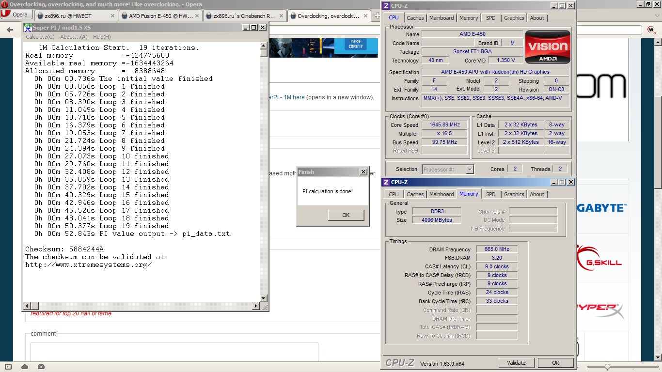Click the Validate button in CPU-Z
This screenshot has width=662, height=372.
tap(516, 363)
